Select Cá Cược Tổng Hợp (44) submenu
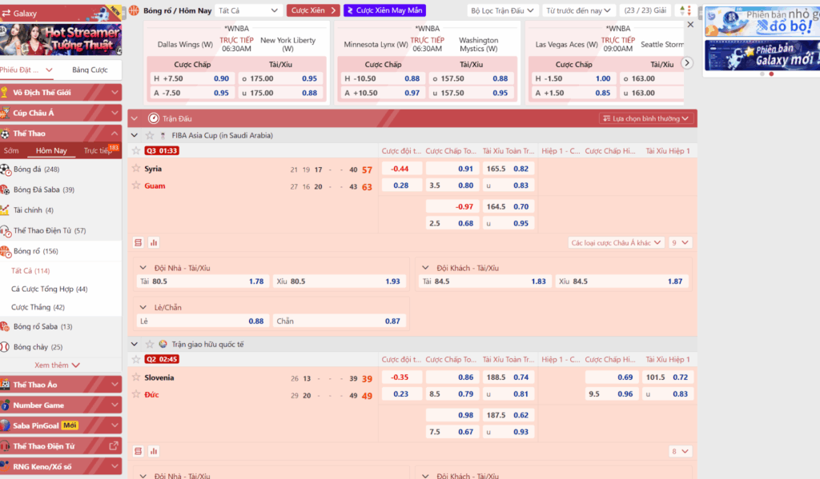Image resolution: width=820 pixels, height=479 pixels. [x=49, y=289]
